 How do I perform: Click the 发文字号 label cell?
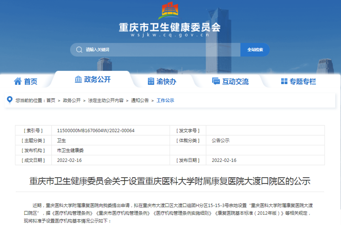(x=188, y=130)
